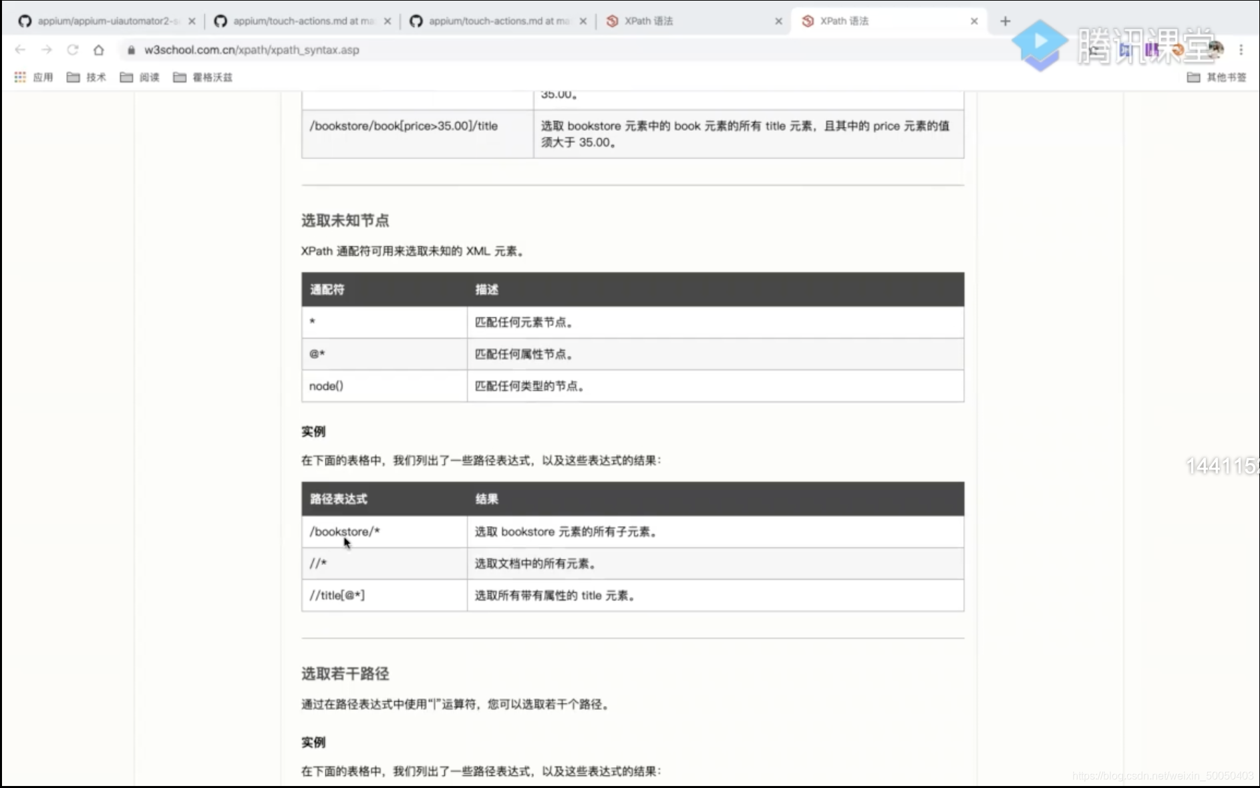Click the GitHub icon on the appium tab
The width and height of the screenshot is (1260, 788).
click(24, 21)
